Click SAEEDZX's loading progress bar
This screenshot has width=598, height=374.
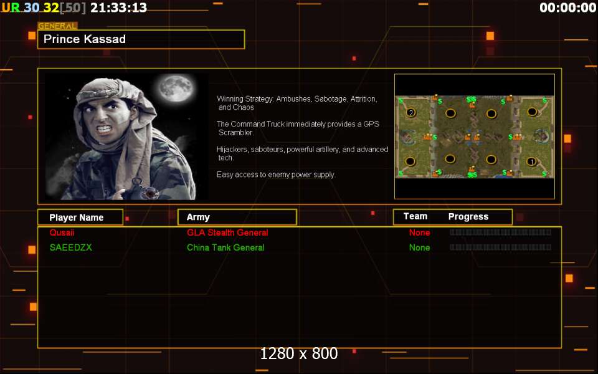click(500, 247)
